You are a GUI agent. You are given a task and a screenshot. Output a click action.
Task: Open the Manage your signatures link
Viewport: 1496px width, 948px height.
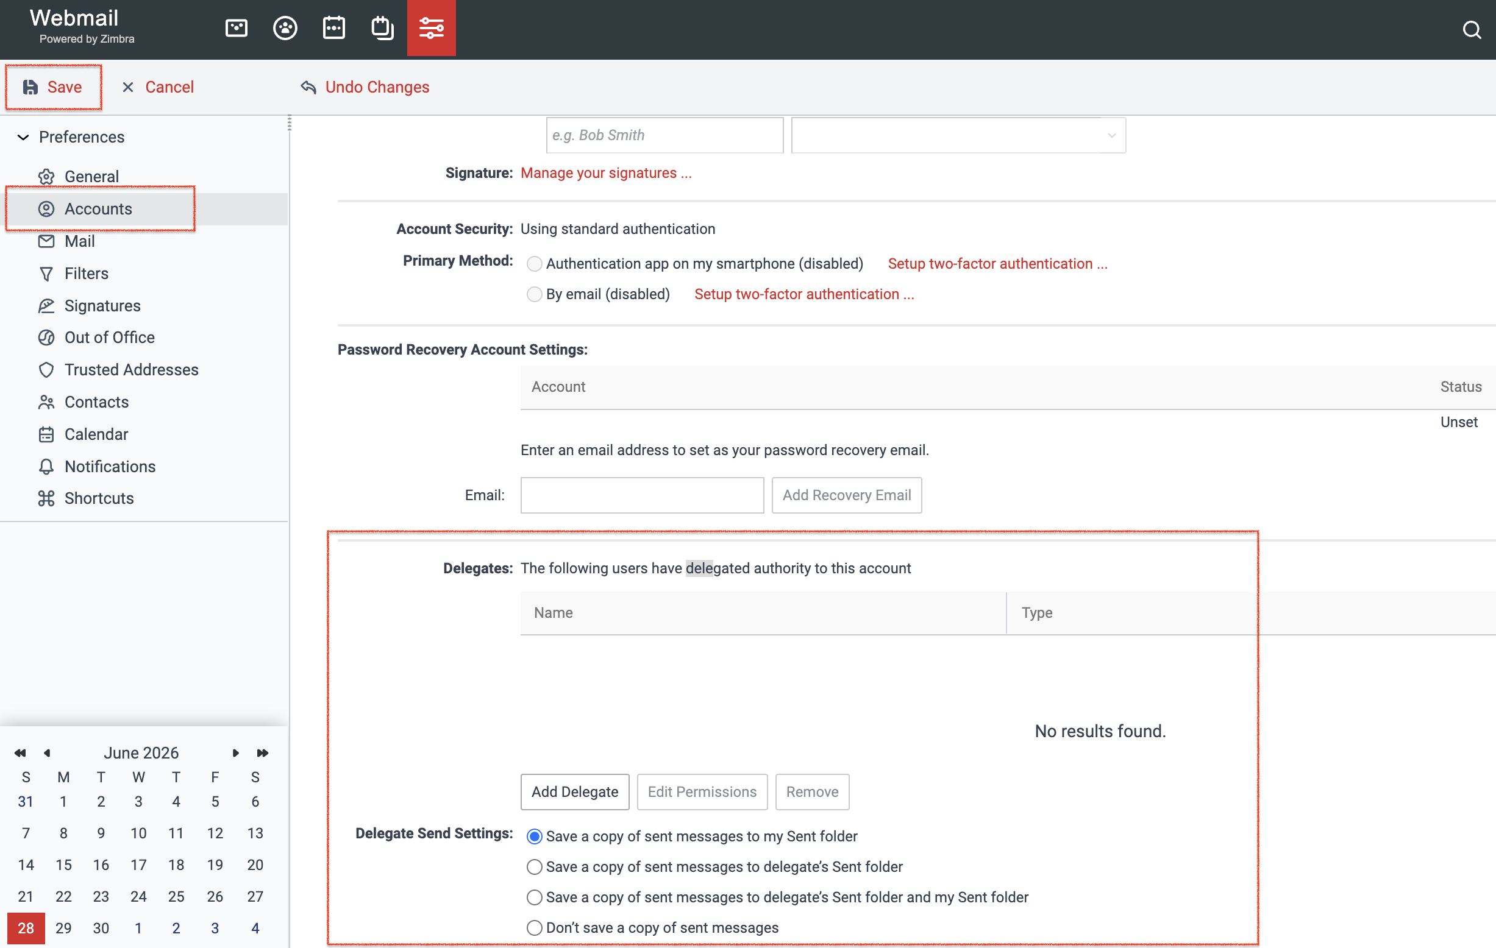click(x=606, y=173)
